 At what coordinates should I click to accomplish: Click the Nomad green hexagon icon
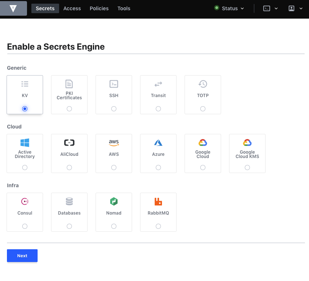pos(114,201)
